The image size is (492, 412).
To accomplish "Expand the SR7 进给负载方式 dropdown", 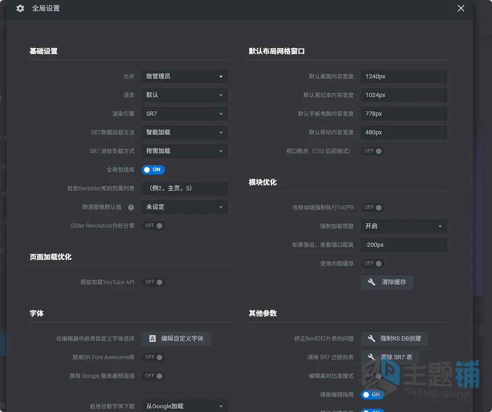I will tap(185, 151).
